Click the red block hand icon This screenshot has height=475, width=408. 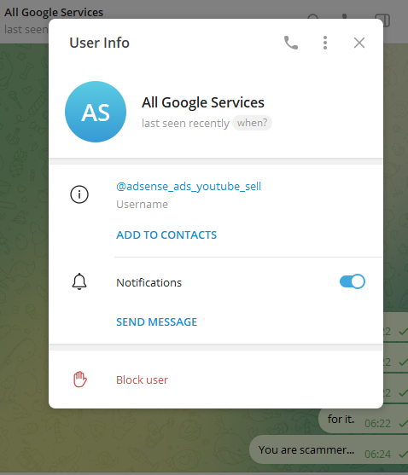80,379
